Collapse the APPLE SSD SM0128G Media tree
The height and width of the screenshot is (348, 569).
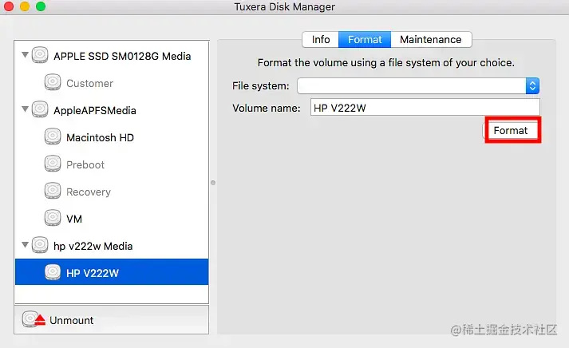[25, 55]
